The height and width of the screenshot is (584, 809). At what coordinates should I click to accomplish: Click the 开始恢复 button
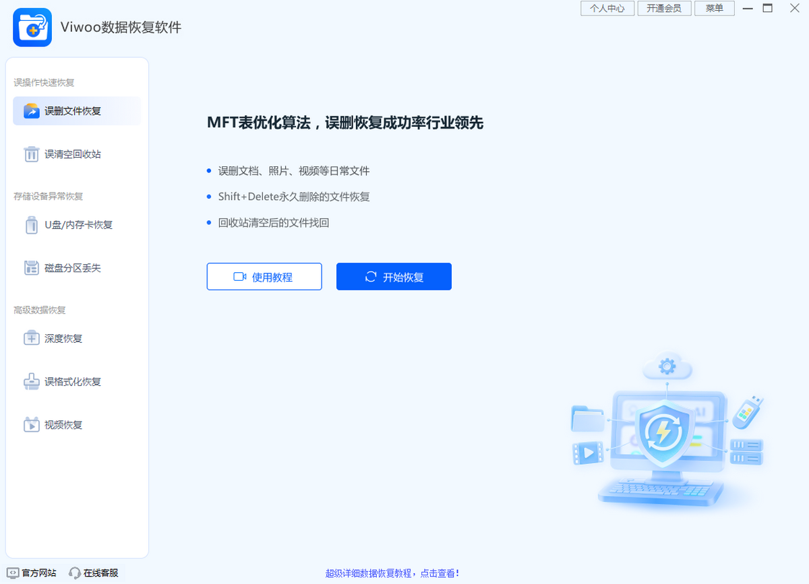coord(394,277)
